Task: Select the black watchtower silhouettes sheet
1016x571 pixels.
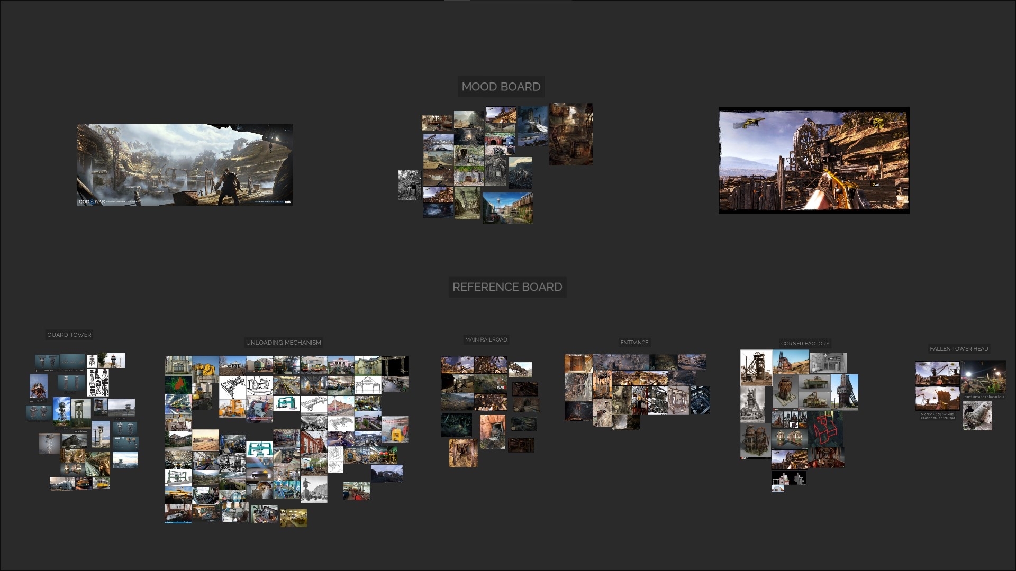Action: (x=98, y=382)
